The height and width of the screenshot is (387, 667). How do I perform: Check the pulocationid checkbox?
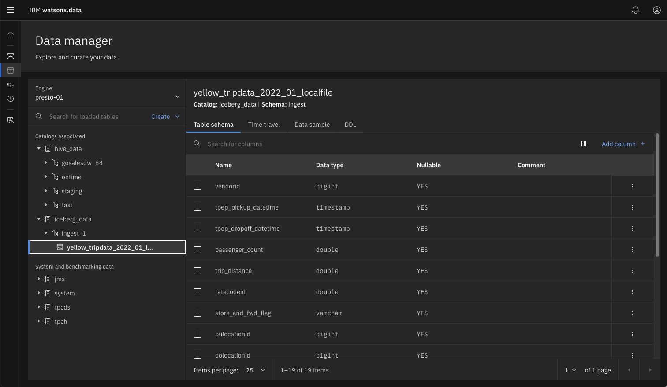[x=197, y=334]
